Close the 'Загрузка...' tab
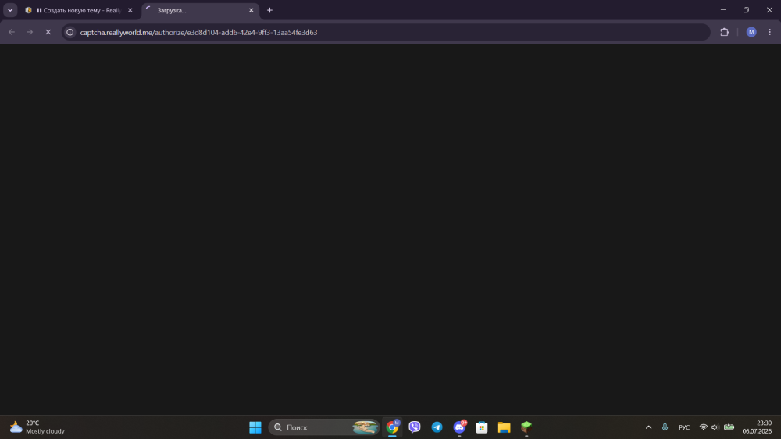Viewport: 781px width, 439px height. coord(251,10)
